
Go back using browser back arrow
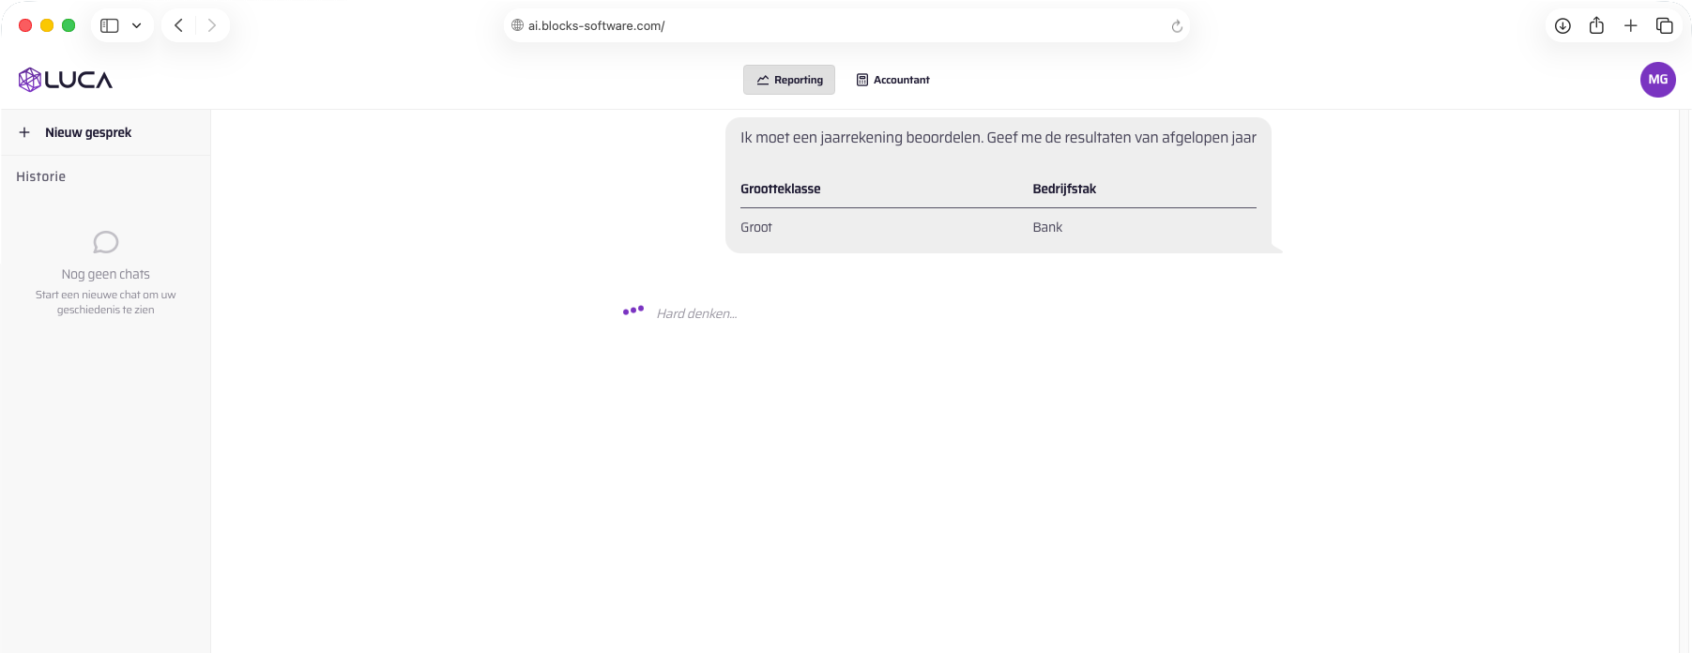(178, 25)
